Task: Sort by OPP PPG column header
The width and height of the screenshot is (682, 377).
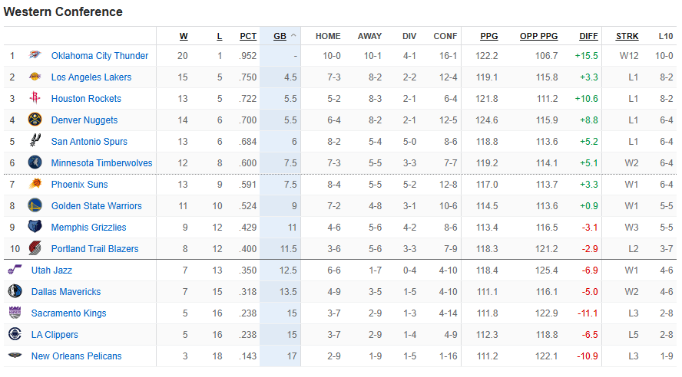Action: pyautogui.click(x=538, y=36)
